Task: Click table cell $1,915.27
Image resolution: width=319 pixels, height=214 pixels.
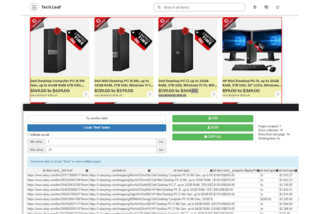Action: click(288, 175)
